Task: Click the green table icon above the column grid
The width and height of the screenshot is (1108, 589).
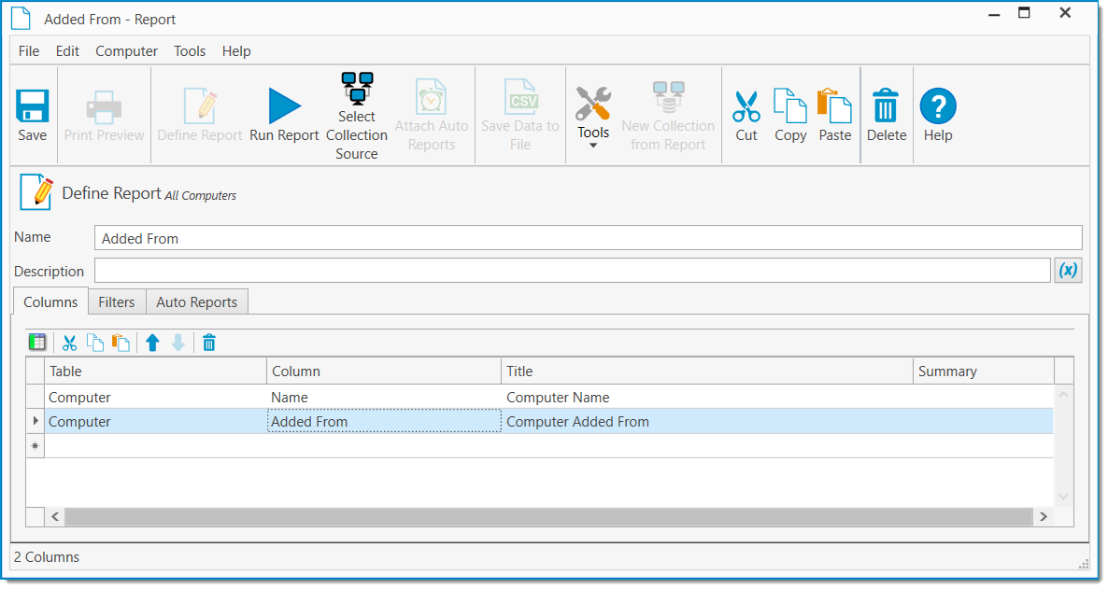Action: (37, 342)
